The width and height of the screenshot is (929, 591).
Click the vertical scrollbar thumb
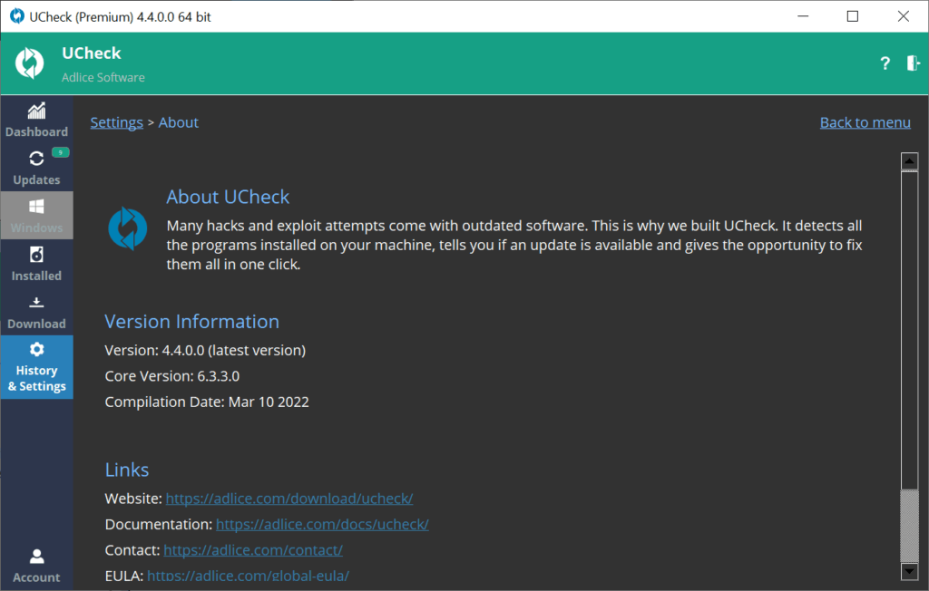pos(909,526)
